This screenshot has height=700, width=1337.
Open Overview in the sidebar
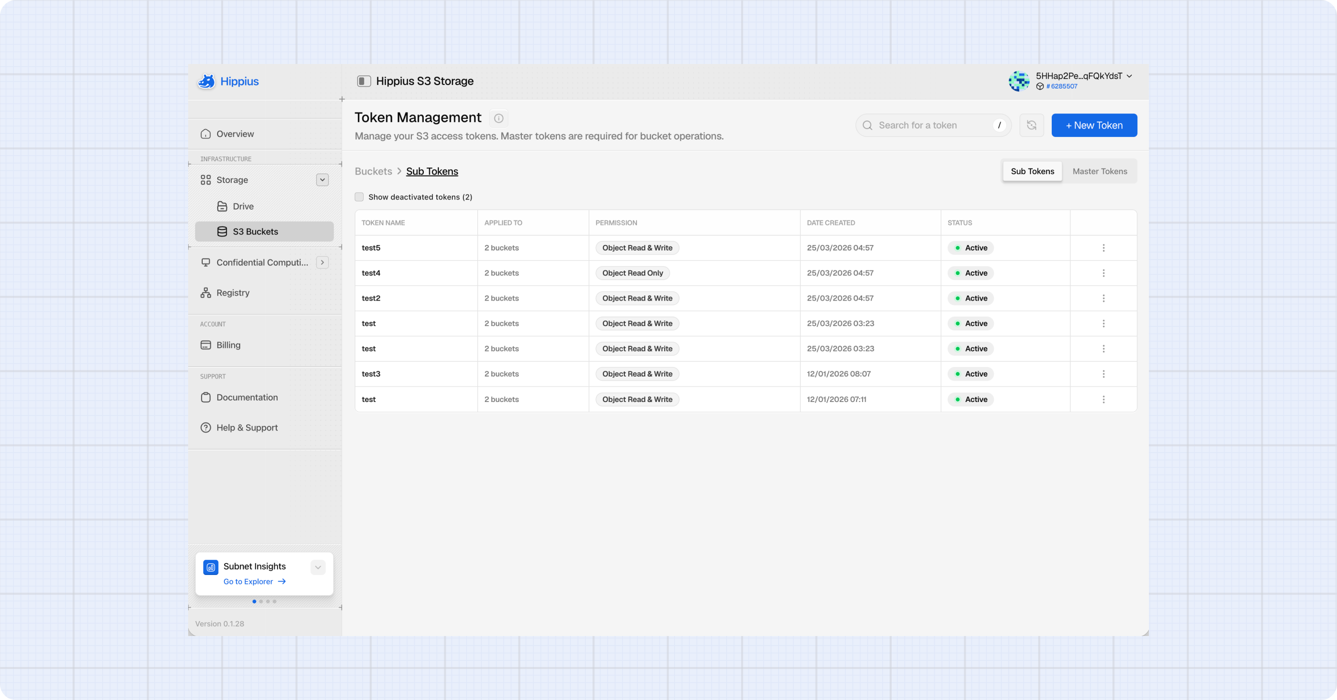(265, 134)
